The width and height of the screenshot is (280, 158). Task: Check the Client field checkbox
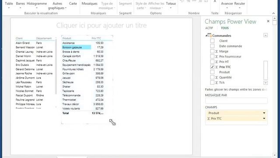[212, 41]
